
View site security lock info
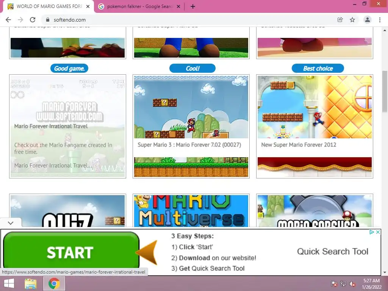pyautogui.click(x=48, y=20)
